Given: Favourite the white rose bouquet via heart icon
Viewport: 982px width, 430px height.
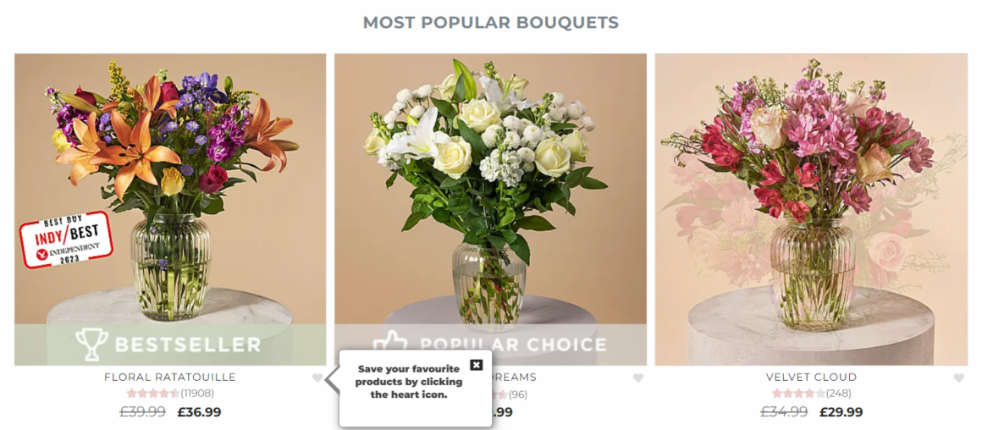Looking at the screenshot, I should (x=638, y=378).
